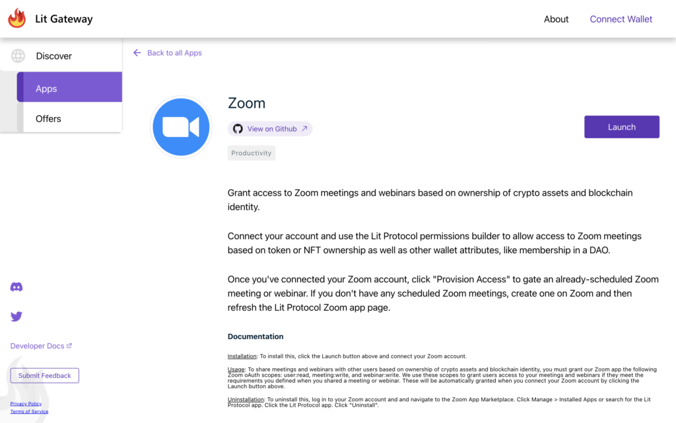Click the external-link icon next to Developer Docs
The width and height of the screenshot is (676, 423).
tap(69, 346)
